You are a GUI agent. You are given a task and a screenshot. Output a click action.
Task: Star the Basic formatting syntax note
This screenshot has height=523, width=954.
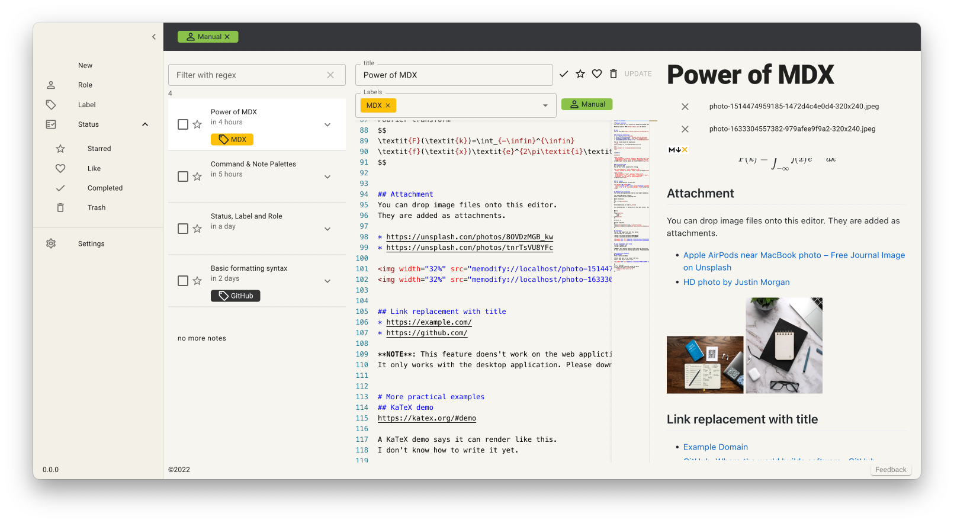point(197,281)
